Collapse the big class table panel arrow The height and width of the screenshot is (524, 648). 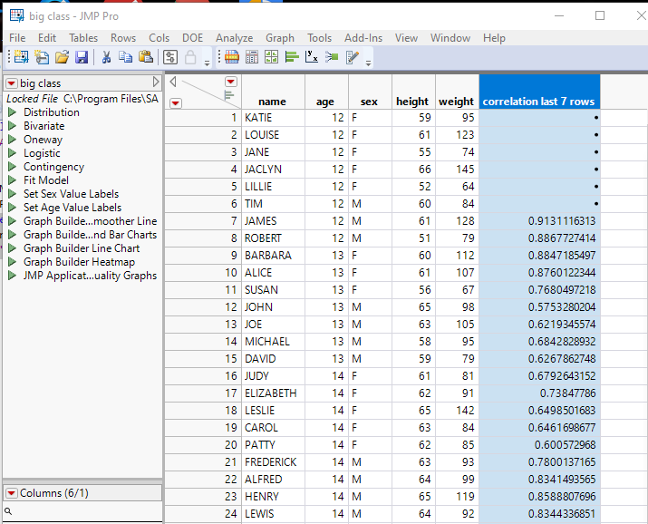click(155, 83)
